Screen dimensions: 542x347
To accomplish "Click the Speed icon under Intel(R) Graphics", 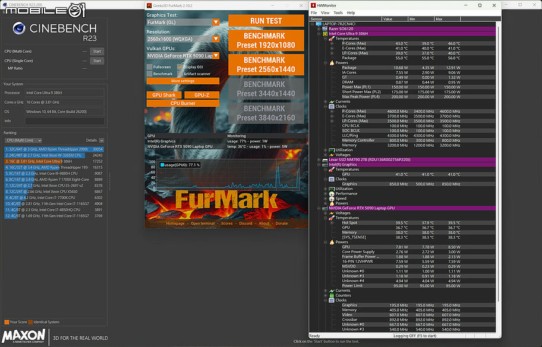I will (332, 198).
